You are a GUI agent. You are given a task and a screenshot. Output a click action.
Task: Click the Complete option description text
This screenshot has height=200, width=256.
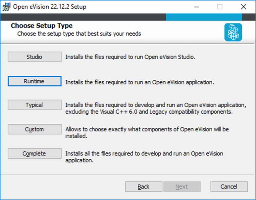coord(144,157)
